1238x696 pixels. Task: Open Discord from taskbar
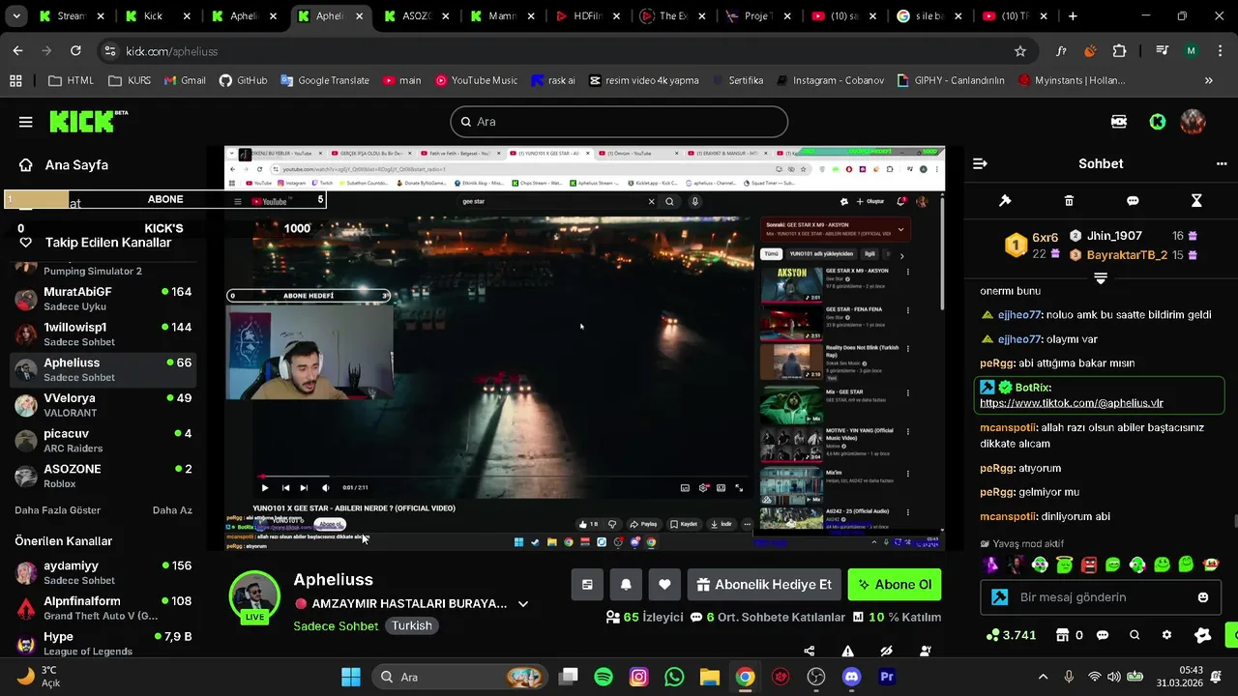851,677
